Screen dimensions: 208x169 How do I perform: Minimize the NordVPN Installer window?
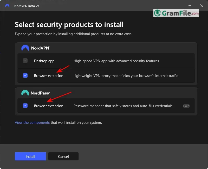pyautogui.click(x=190, y=6)
